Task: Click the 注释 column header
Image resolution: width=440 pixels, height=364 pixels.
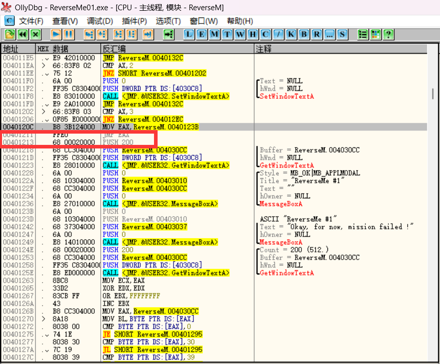Action: click(263, 49)
